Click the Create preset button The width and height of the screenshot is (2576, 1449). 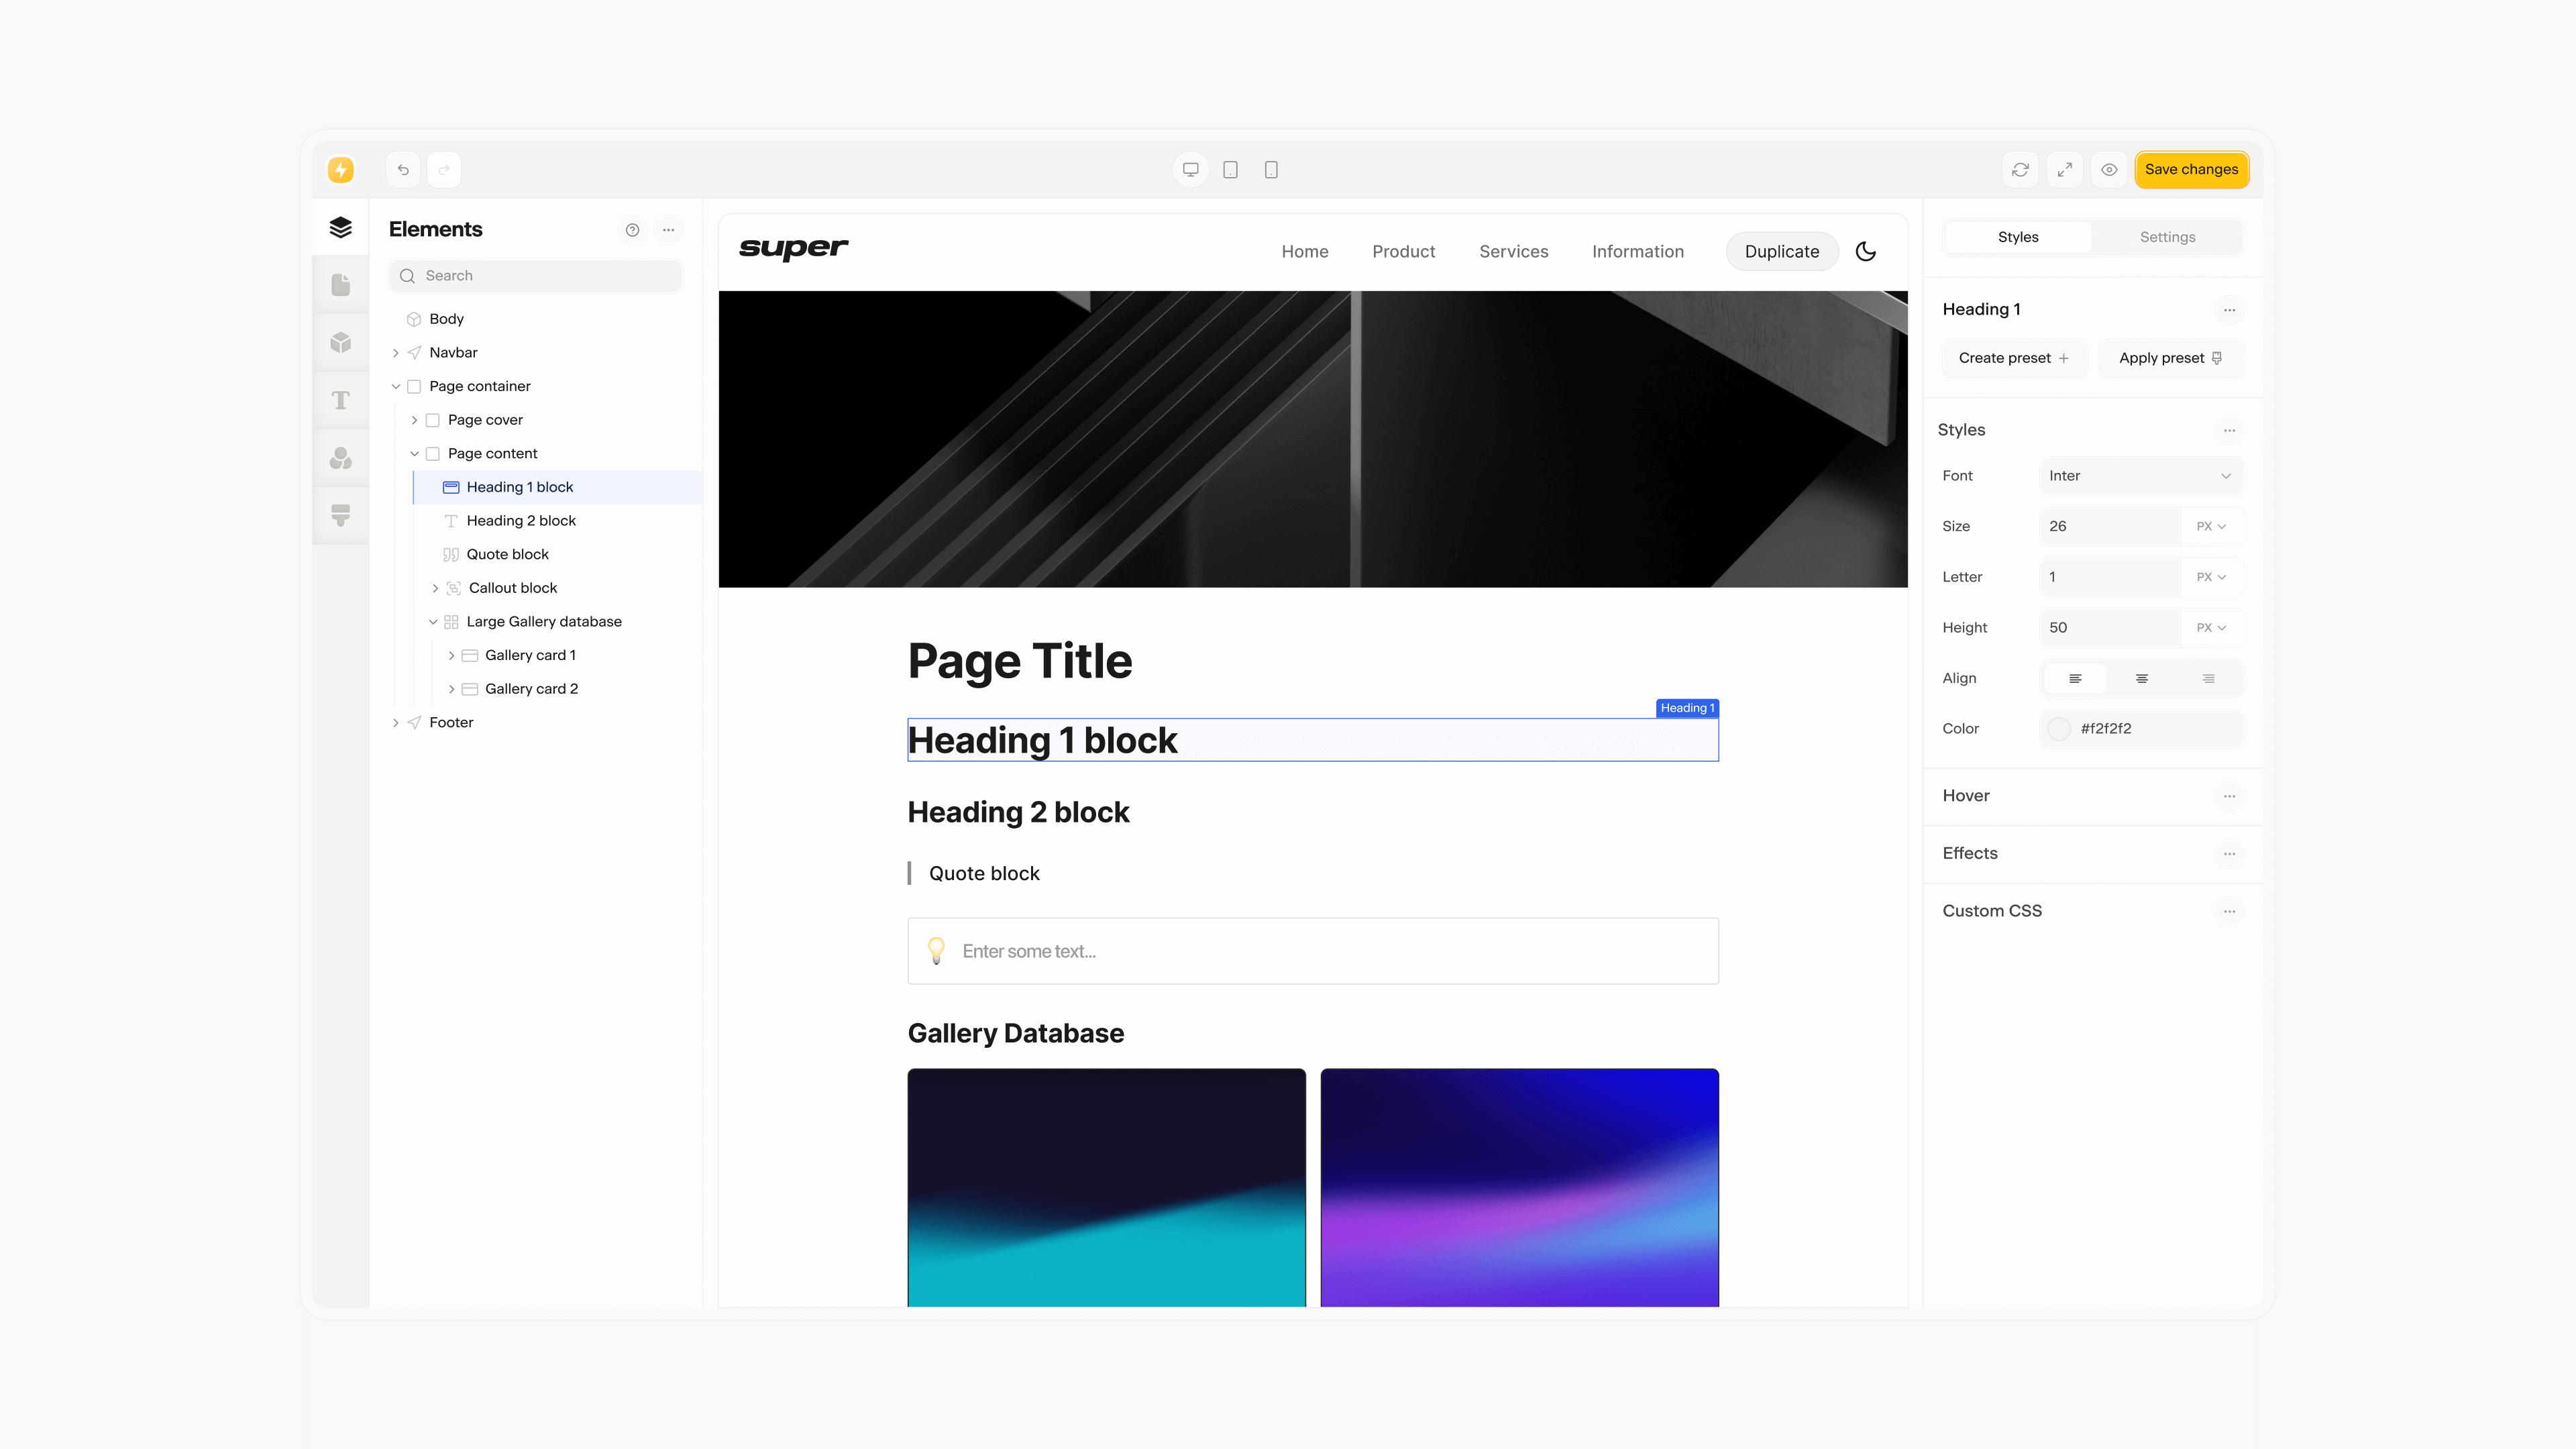coord(2014,358)
